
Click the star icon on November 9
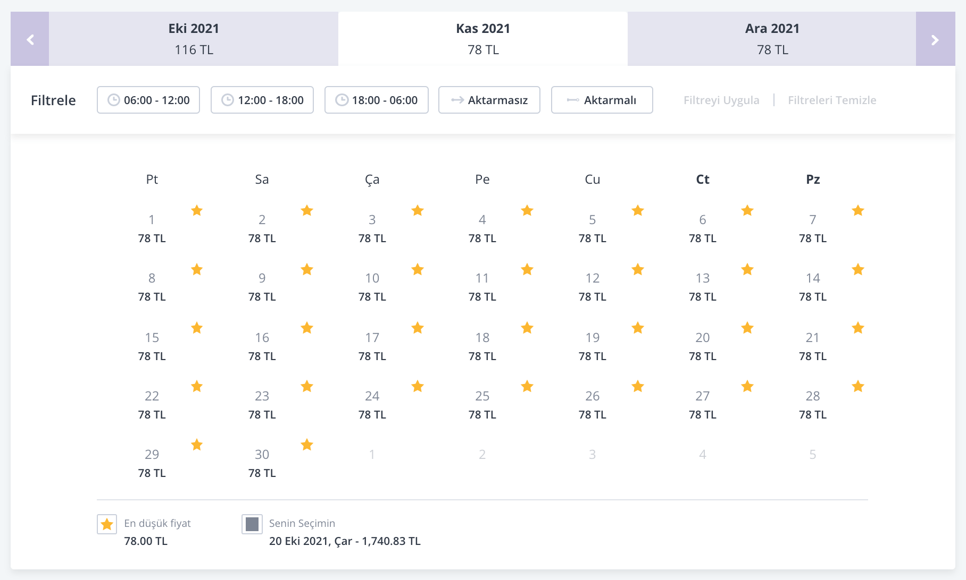(307, 269)
